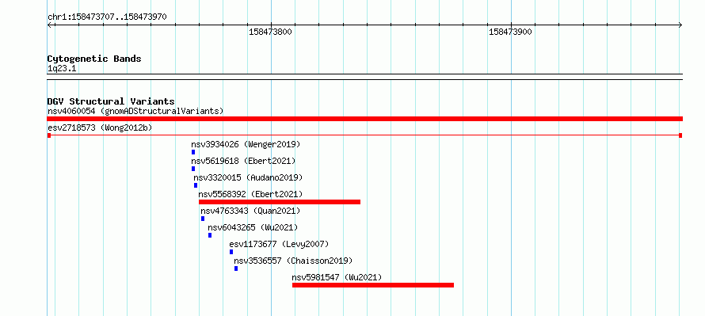Viewport: 705px width, 316px height.
Task: Open nsv3934026 (Wenger2019) variant label
Action: tap(246, 144)
